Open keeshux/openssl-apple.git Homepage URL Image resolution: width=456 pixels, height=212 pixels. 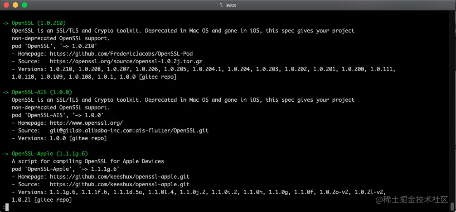[120, 177]
